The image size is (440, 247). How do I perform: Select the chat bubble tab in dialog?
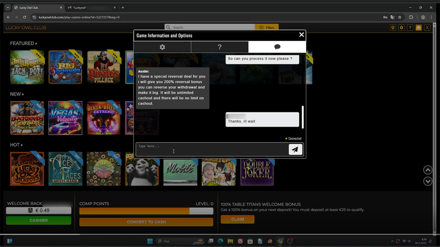click(277, 47)
